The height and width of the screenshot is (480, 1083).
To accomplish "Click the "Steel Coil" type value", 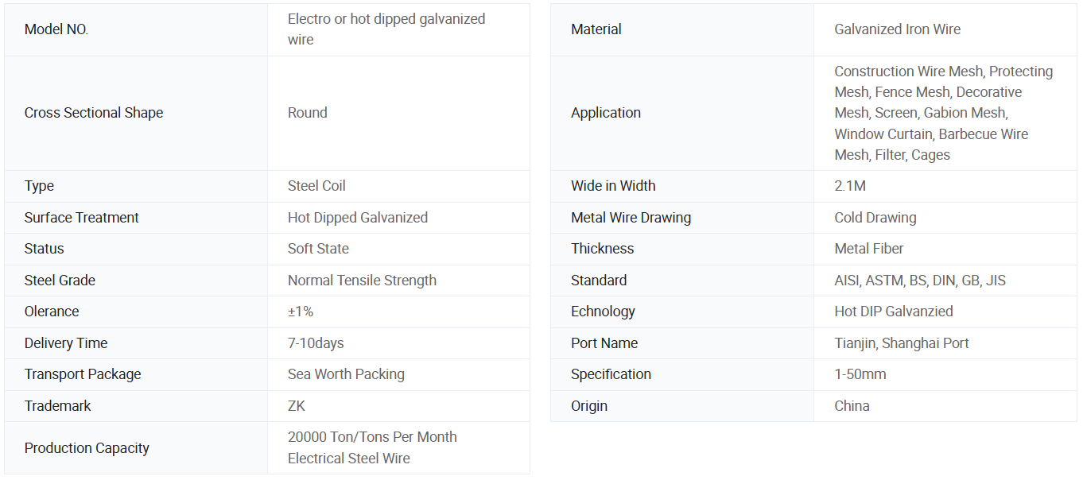I will coord(316,186).
